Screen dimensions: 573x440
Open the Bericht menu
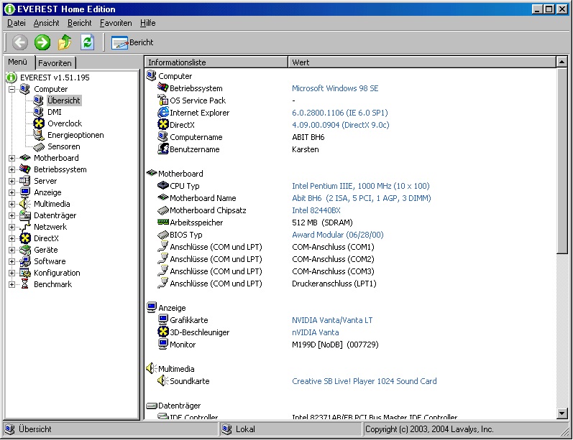tap(79, 23)
